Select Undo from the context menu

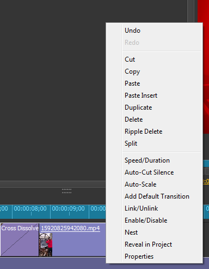pyautogui.click(x=154, y=31)
